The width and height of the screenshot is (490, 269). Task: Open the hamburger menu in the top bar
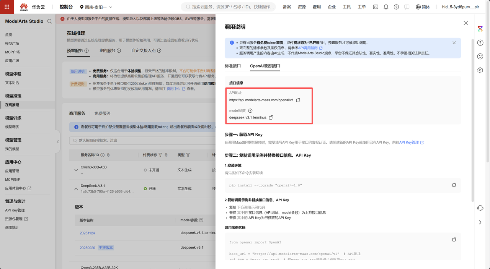point(7,7)
